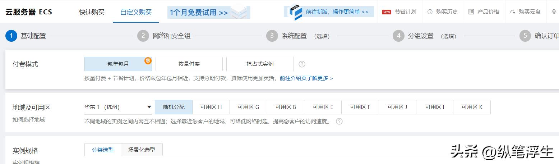The width and height of the screenshot is (559, 164).
Task: Choose 可用区 J
Action: pos(398,107)
